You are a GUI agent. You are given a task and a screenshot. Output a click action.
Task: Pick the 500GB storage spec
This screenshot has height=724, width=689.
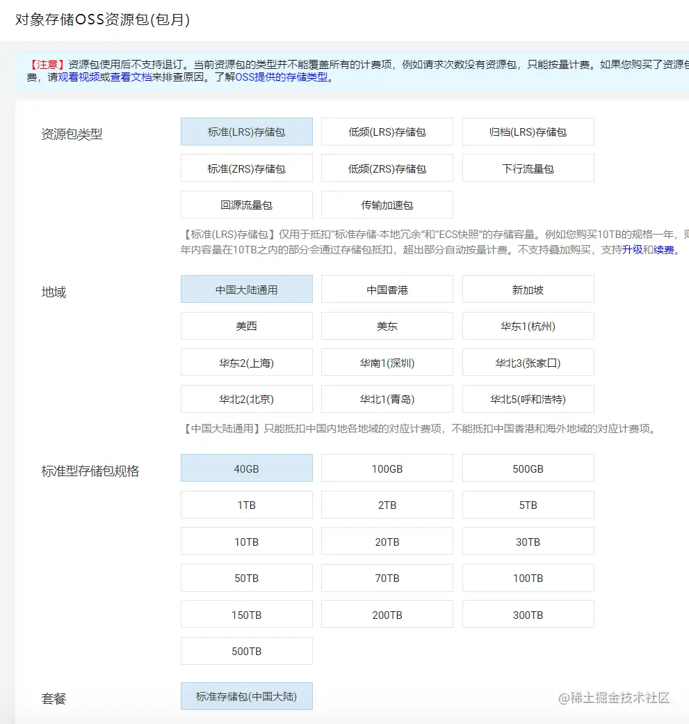[528, 469]
